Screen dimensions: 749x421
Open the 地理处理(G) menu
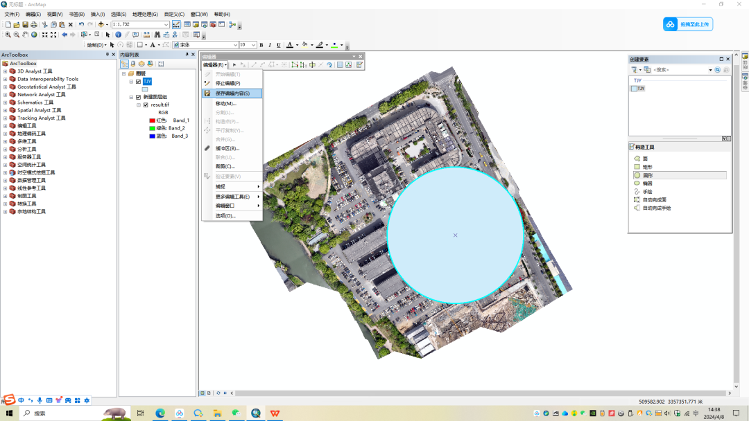point(145,15)
